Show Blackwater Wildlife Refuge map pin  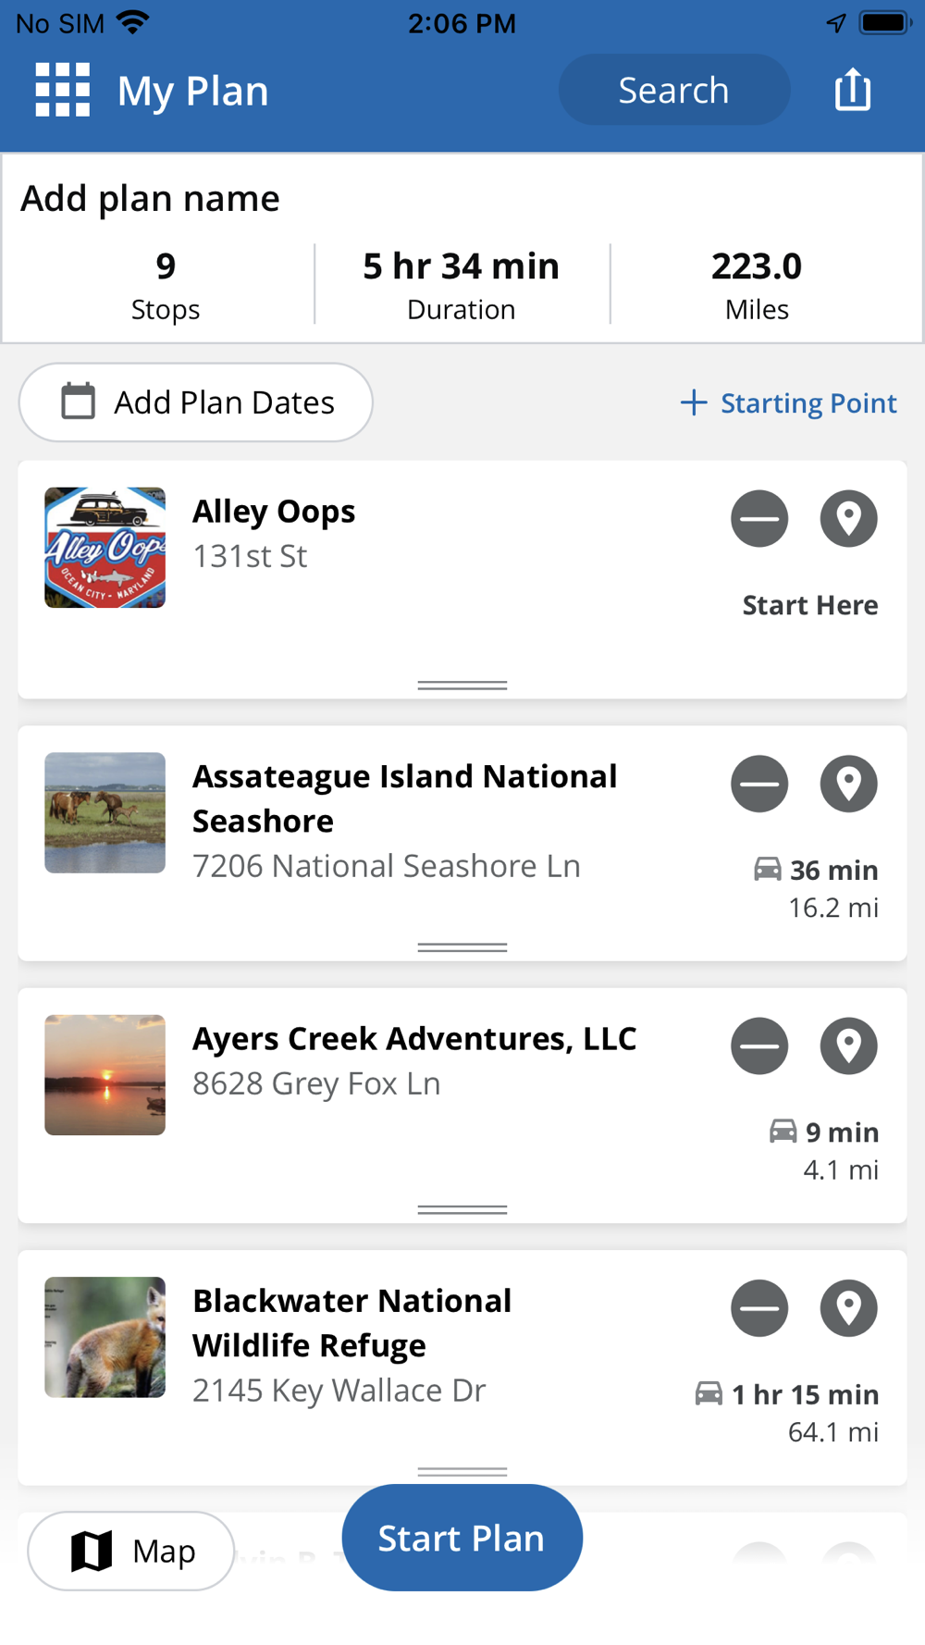tap(848, 1308)
